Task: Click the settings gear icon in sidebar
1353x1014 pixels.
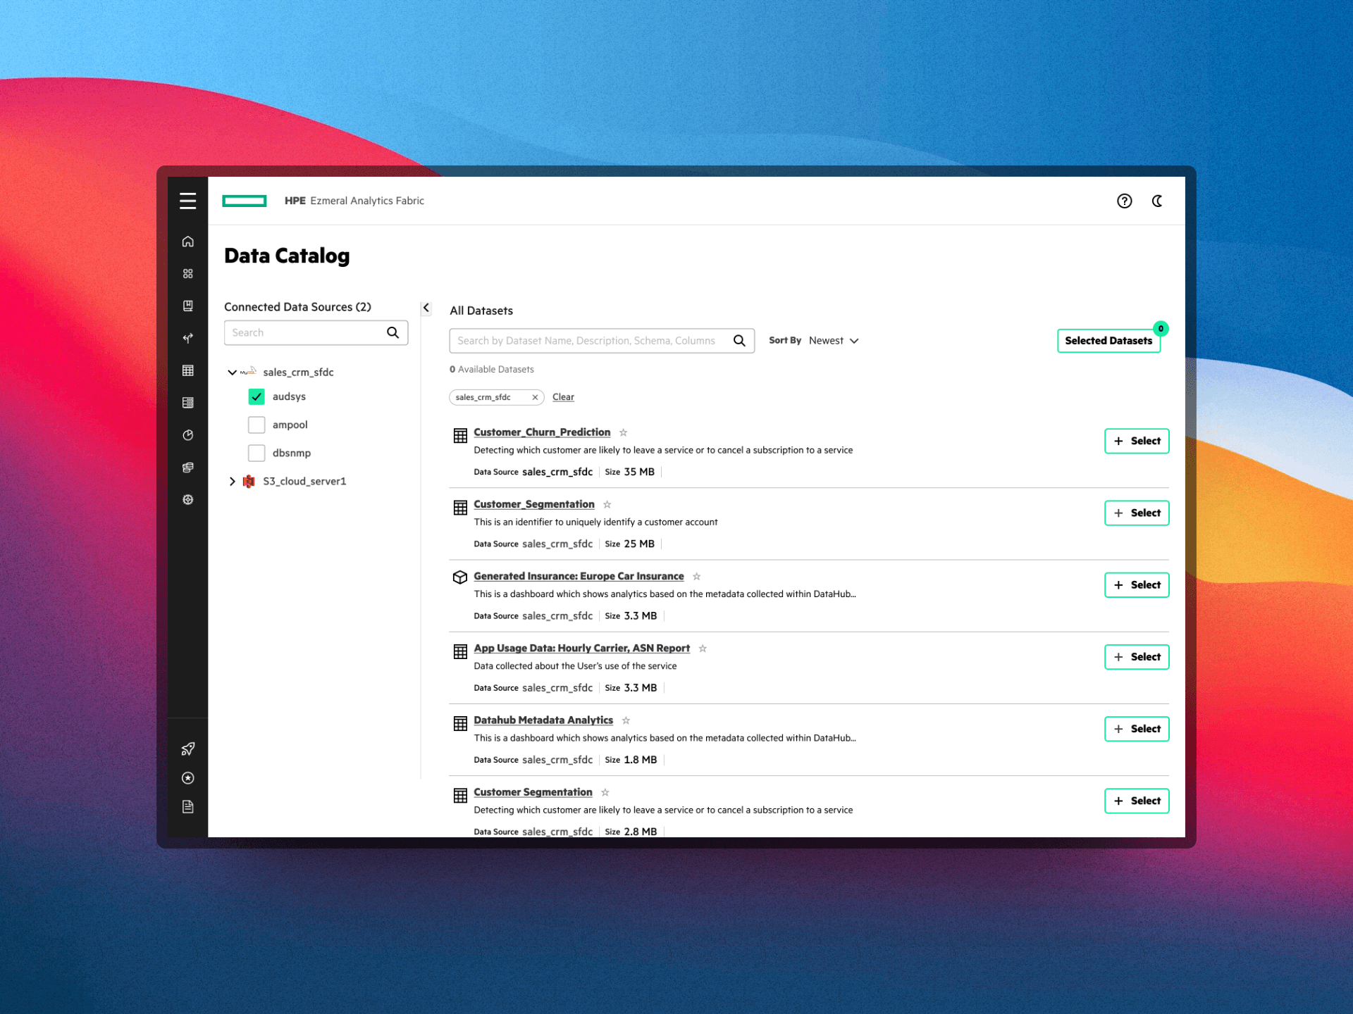Action: pos(189,499)
